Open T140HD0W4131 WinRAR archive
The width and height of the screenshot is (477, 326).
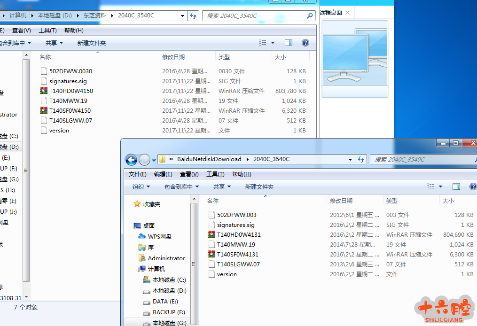(x=238, y=234)
